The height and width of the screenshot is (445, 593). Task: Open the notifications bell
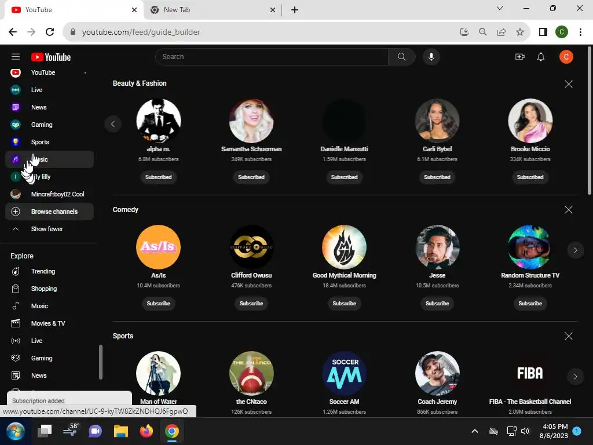pos(541,57)
